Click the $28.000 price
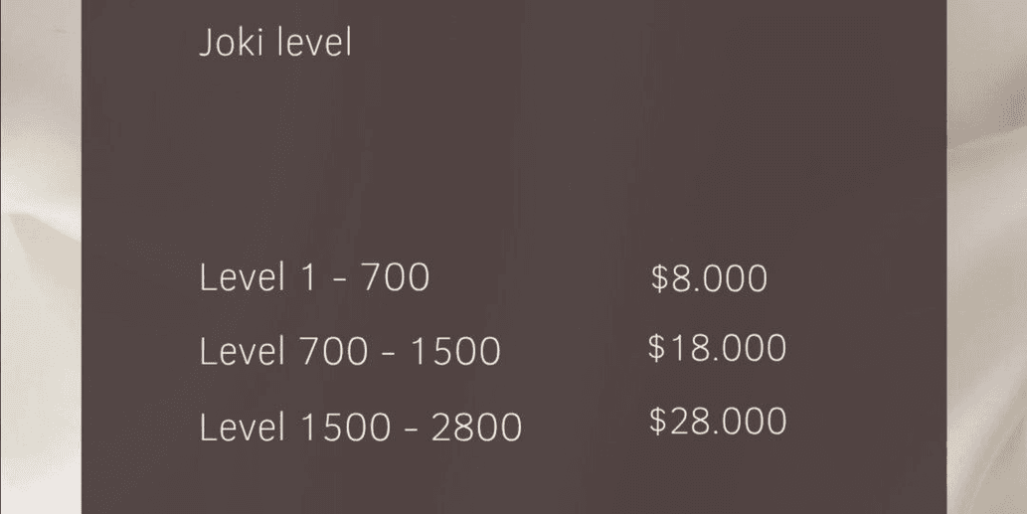This screenshot has height=514, width=1027. [718, 422]
